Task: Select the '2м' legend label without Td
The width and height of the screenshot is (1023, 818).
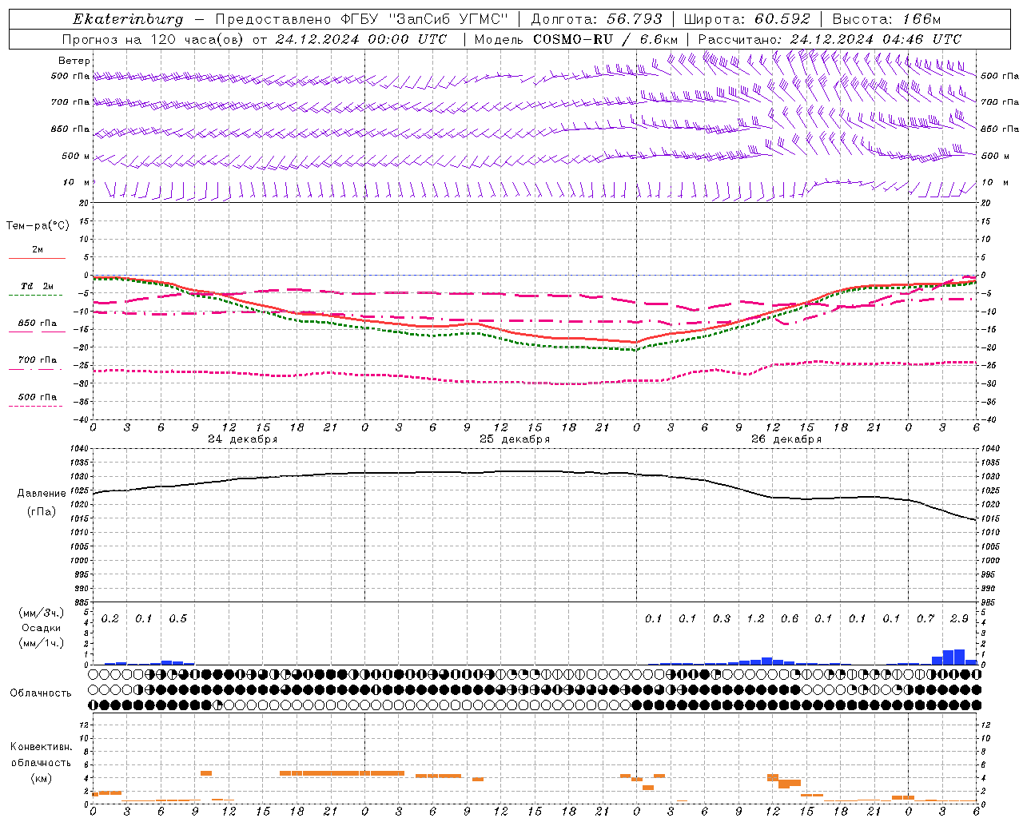Action: [x=38, y=249]
